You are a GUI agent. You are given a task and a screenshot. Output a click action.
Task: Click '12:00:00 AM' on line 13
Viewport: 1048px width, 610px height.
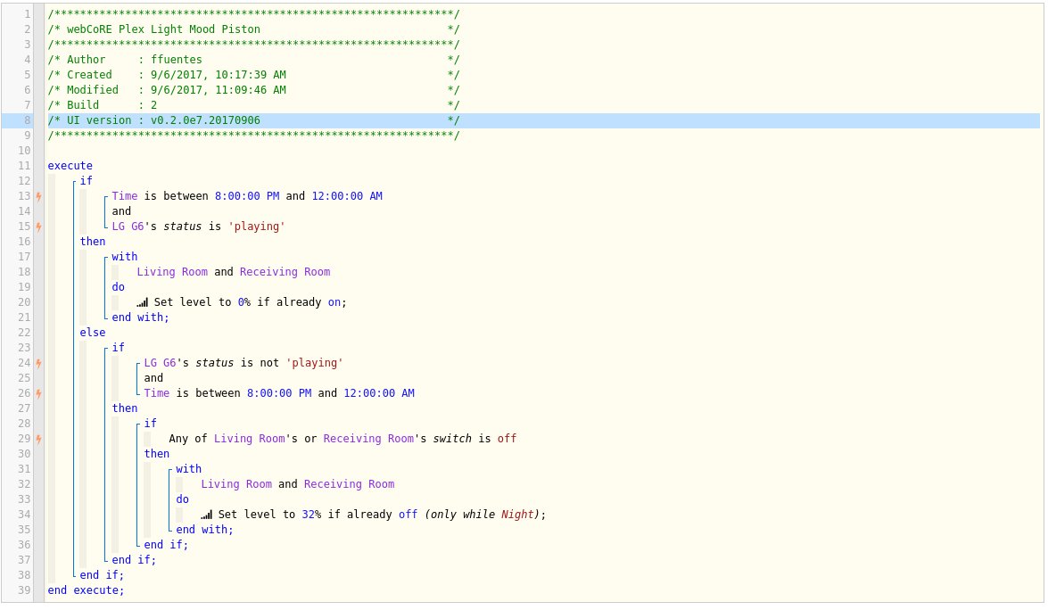coord(347,196)
